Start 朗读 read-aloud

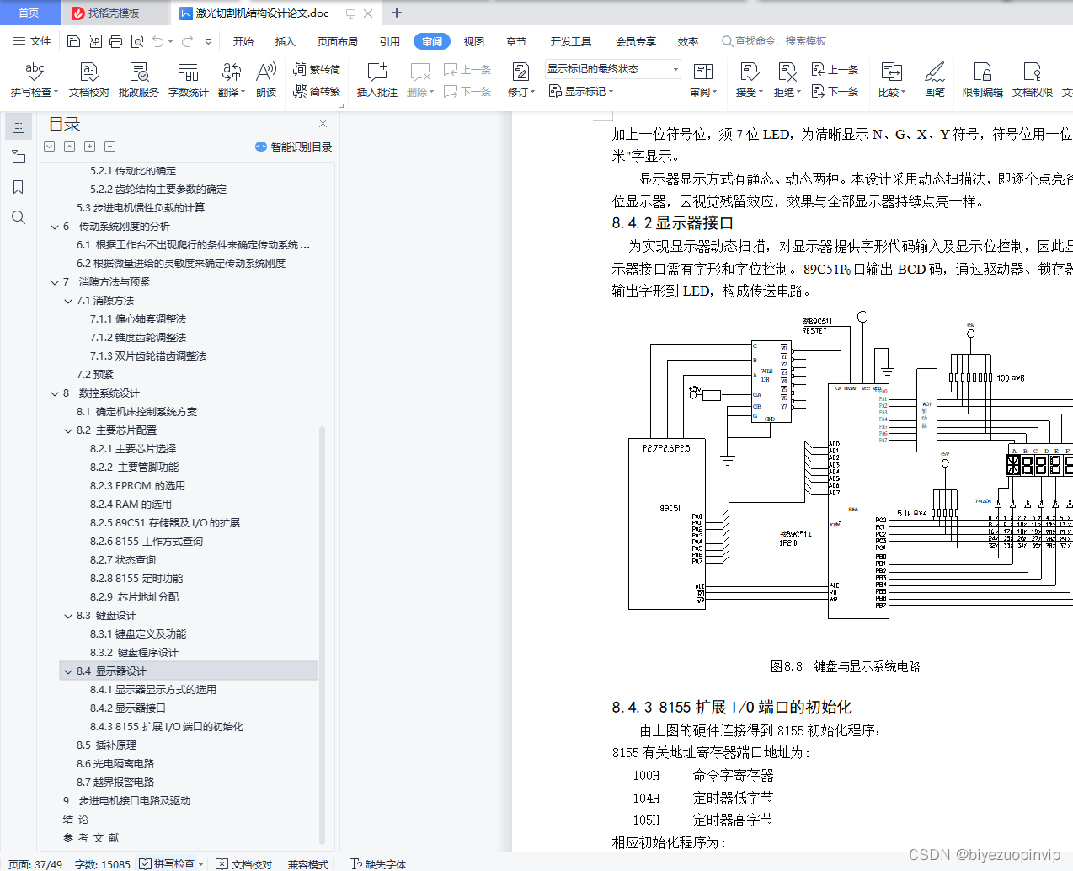point(266,80)
